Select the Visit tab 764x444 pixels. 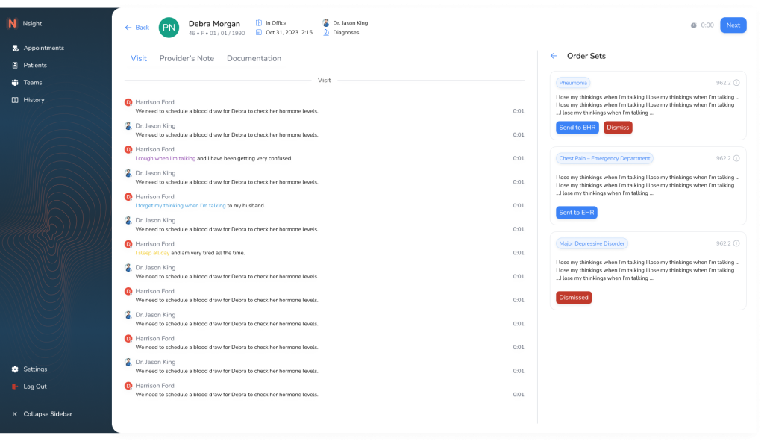pyautogui.click(x=139, y=59)
